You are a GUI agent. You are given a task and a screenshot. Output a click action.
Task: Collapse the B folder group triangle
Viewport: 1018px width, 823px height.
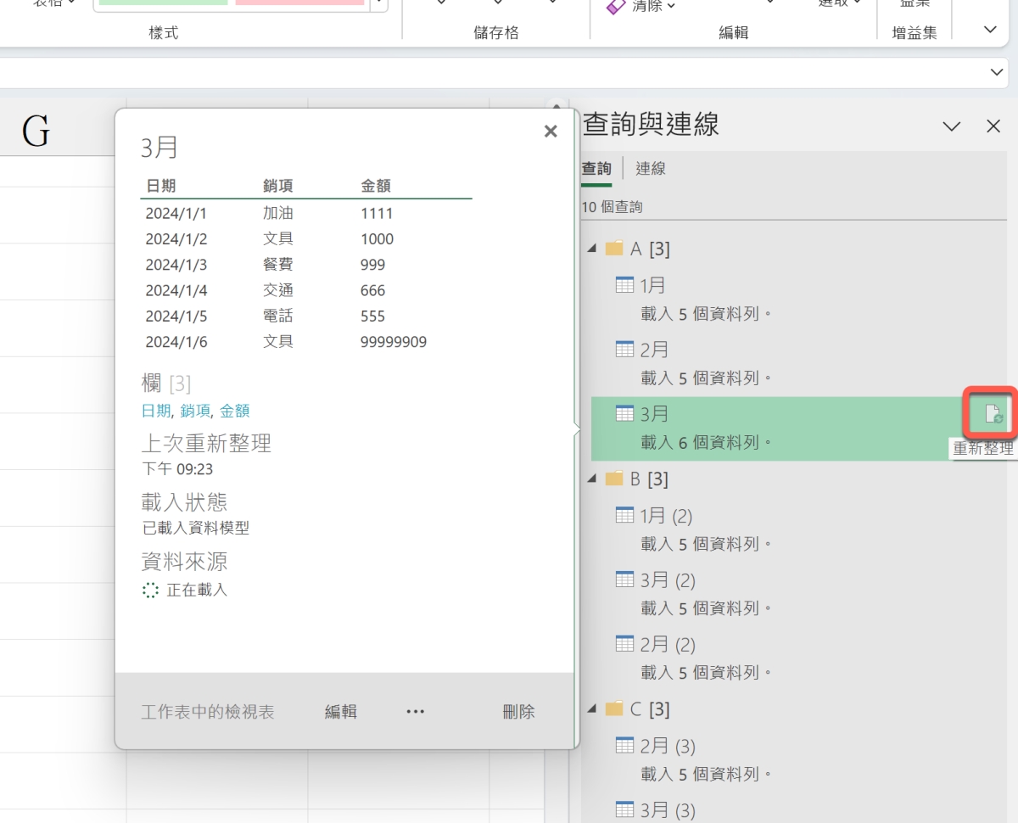(x=592, y=479)
